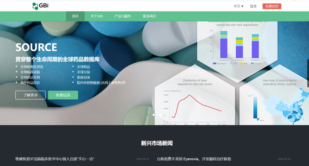Select the third carousel dot

coord(160,115)
